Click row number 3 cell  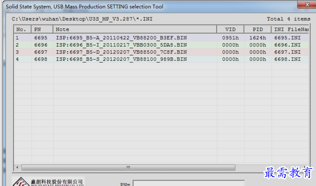(x=17, y=52)
